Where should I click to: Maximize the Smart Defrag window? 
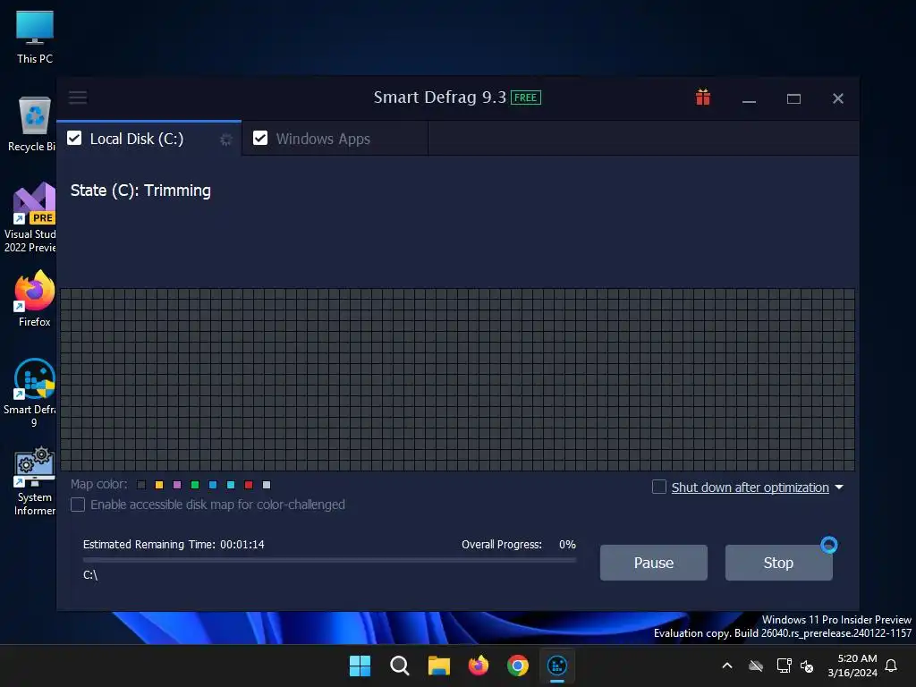(x=793, y=98)
